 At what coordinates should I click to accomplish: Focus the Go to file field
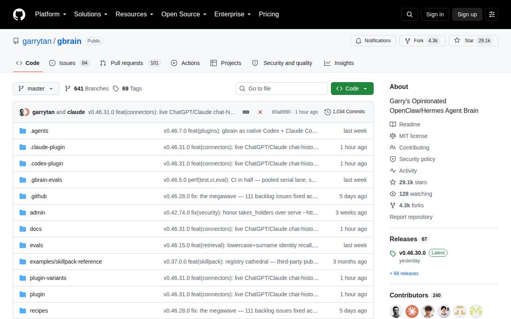[281, 89]
